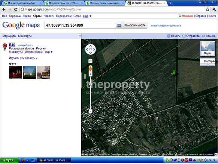Switch to Карта map view
Image resolution: width=218 pixels, height=164 pixels.
pos(208,49)
